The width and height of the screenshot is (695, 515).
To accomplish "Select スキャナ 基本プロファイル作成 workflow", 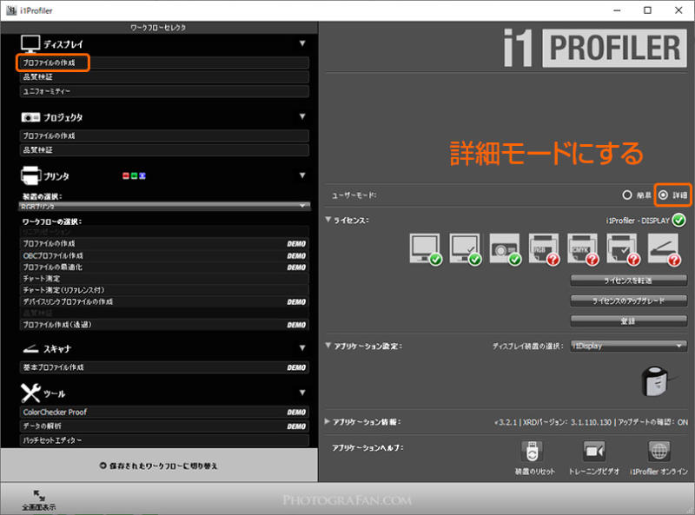I will point(164,367).
